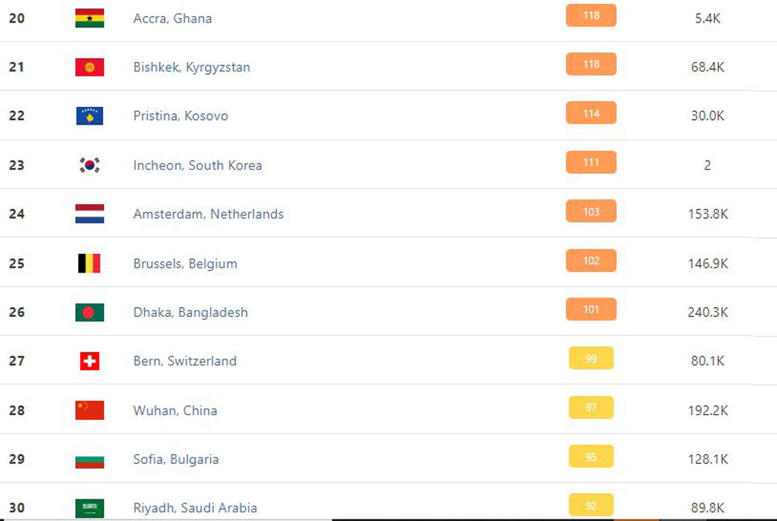
Task: Open the Wuhan, China link
Action: click(175, 411)
